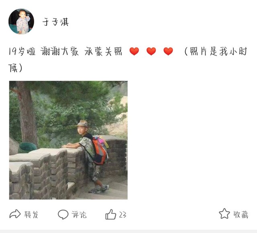Toggle the star favorite icon
Viewport: 257px width, 233px height.
coord(224,214)
